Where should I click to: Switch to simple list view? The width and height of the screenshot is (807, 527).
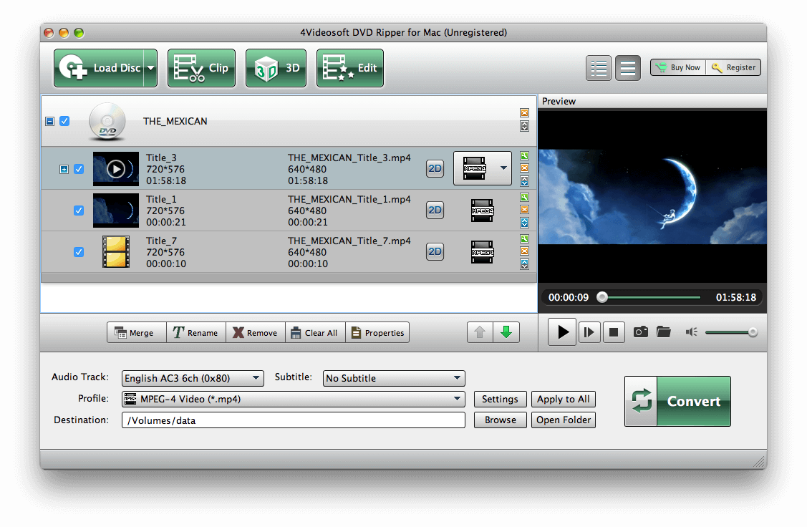628,67
